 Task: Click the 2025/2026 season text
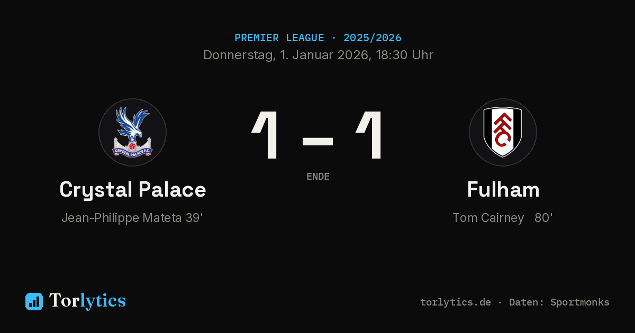(373, 38)
